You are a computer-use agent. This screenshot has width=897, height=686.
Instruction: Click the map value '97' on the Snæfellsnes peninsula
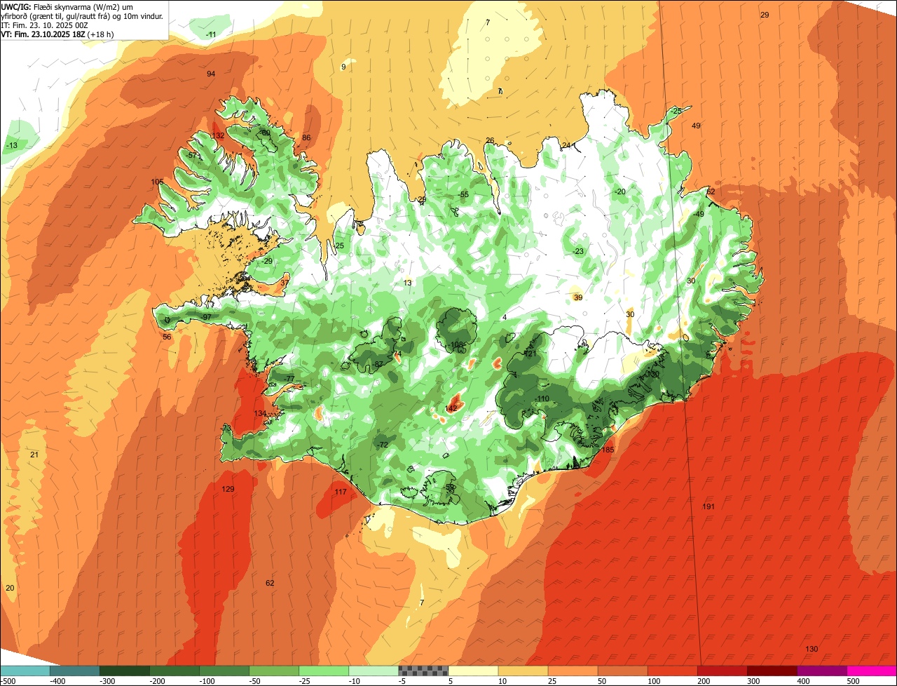[207, 317]
